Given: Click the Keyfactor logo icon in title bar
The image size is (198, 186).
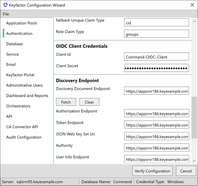Looking at the screenshot, I should pyautogui.click(x=5, y=5).
